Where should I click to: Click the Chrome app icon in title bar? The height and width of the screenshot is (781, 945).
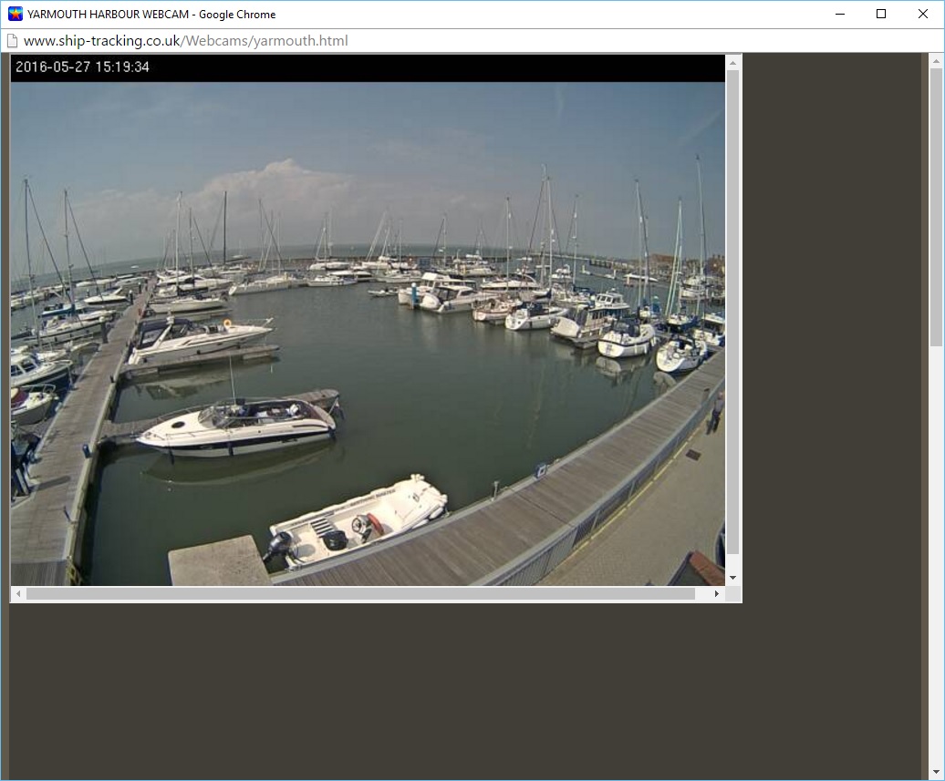(15, 14)
